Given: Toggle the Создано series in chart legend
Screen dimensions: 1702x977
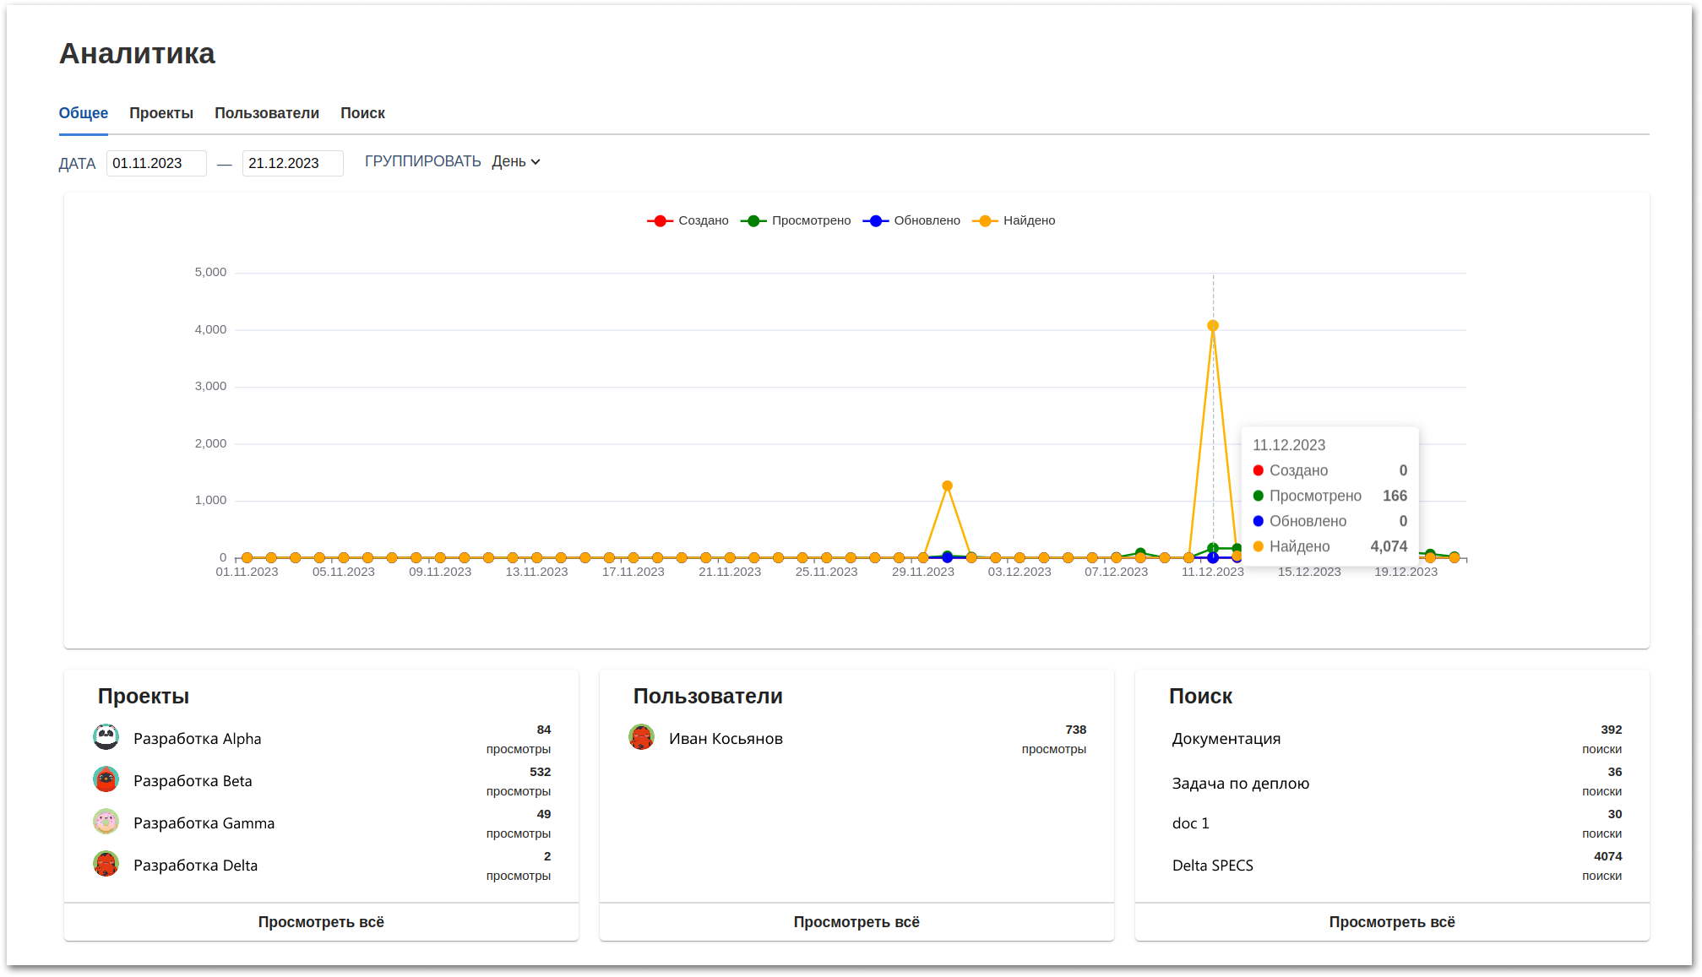Looking at the screenshot, I should point(688,220).
